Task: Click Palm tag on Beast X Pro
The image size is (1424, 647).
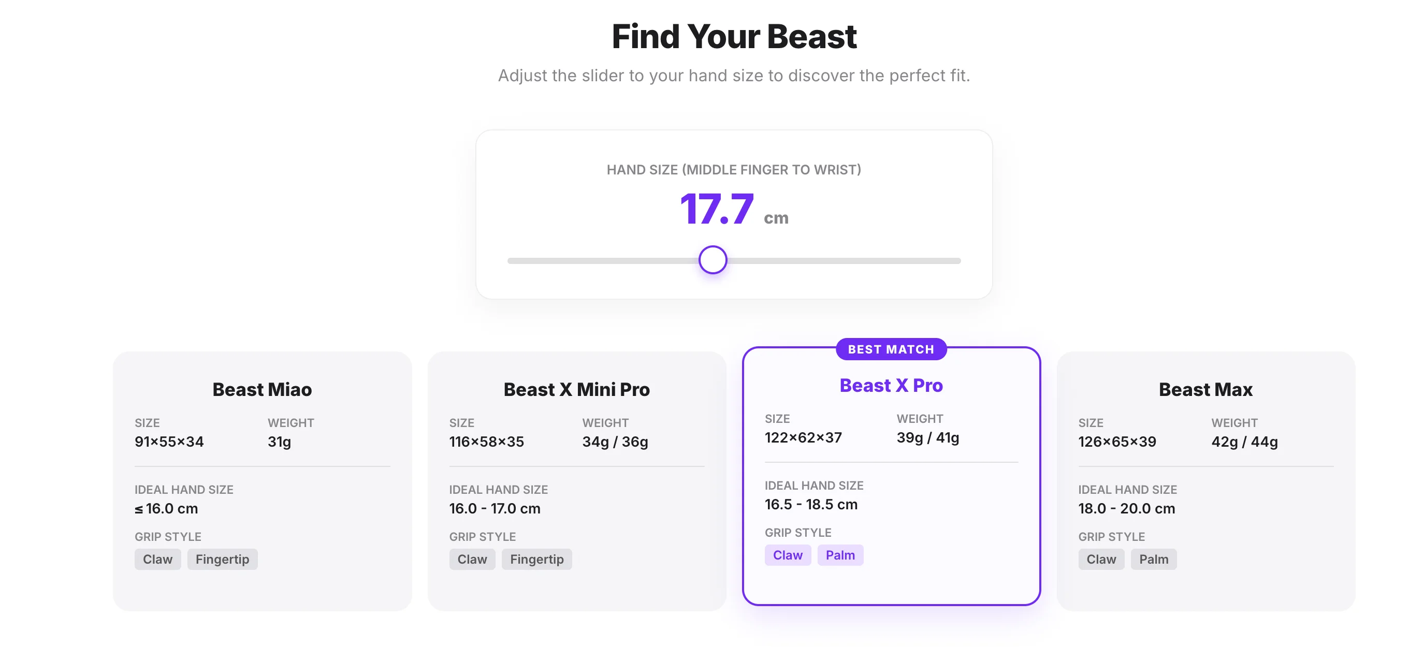Action: [x=840, y=555]
